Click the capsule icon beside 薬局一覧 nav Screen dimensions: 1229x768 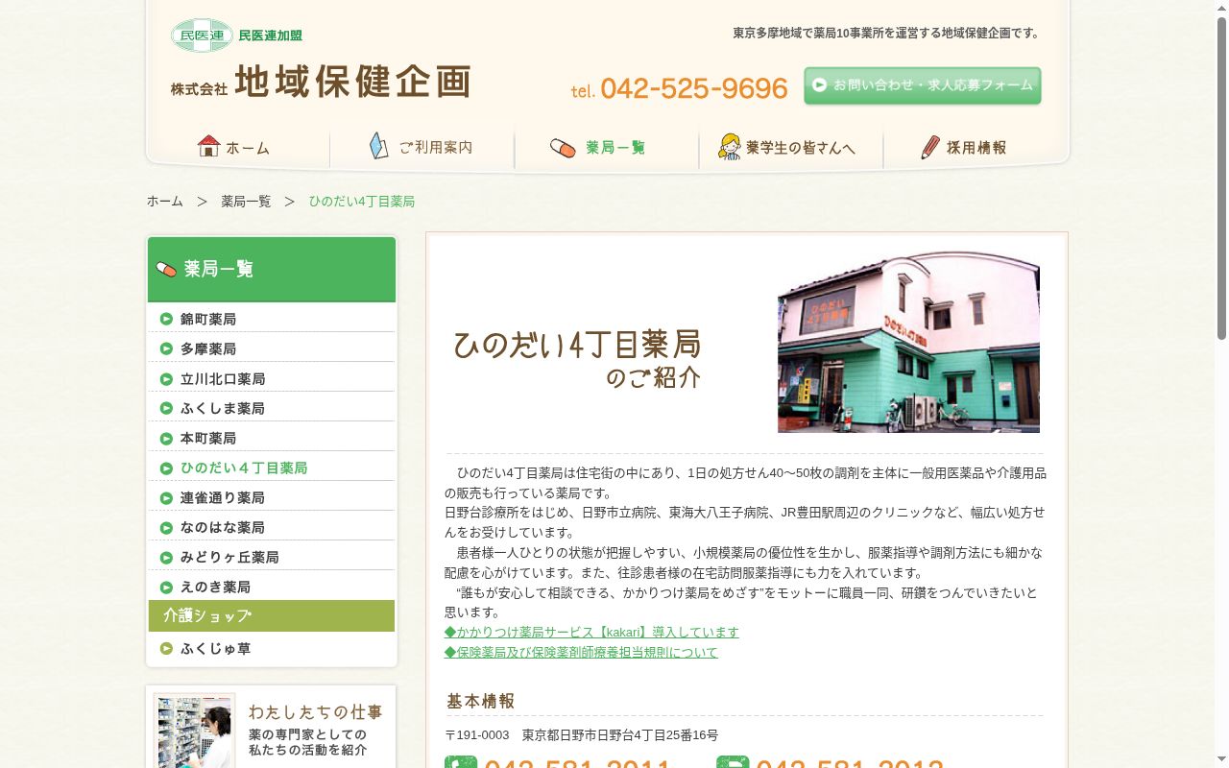point(563,148)
